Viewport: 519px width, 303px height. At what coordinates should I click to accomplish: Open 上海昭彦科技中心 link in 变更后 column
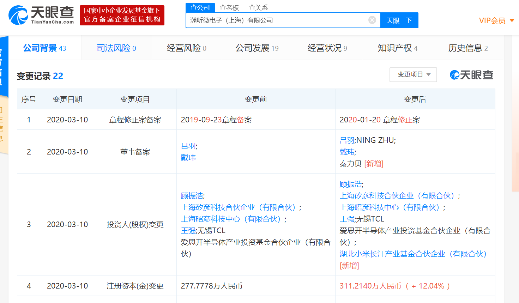(391, 207)
